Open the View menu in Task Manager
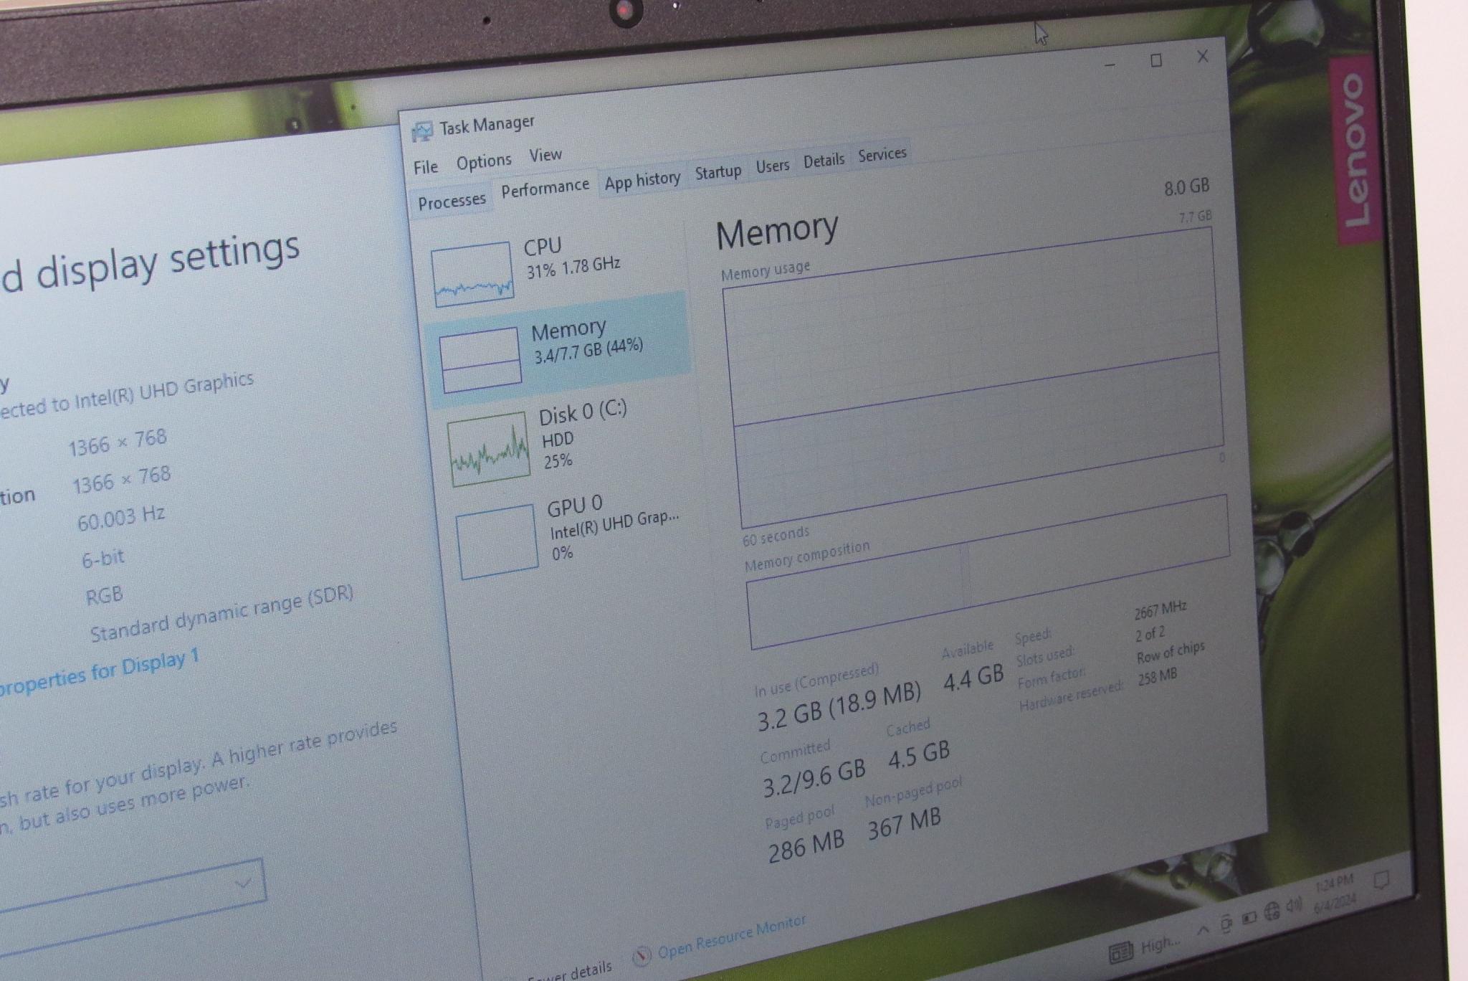The width and height of the screenshot is (1468, 981). tap(545, 154)
